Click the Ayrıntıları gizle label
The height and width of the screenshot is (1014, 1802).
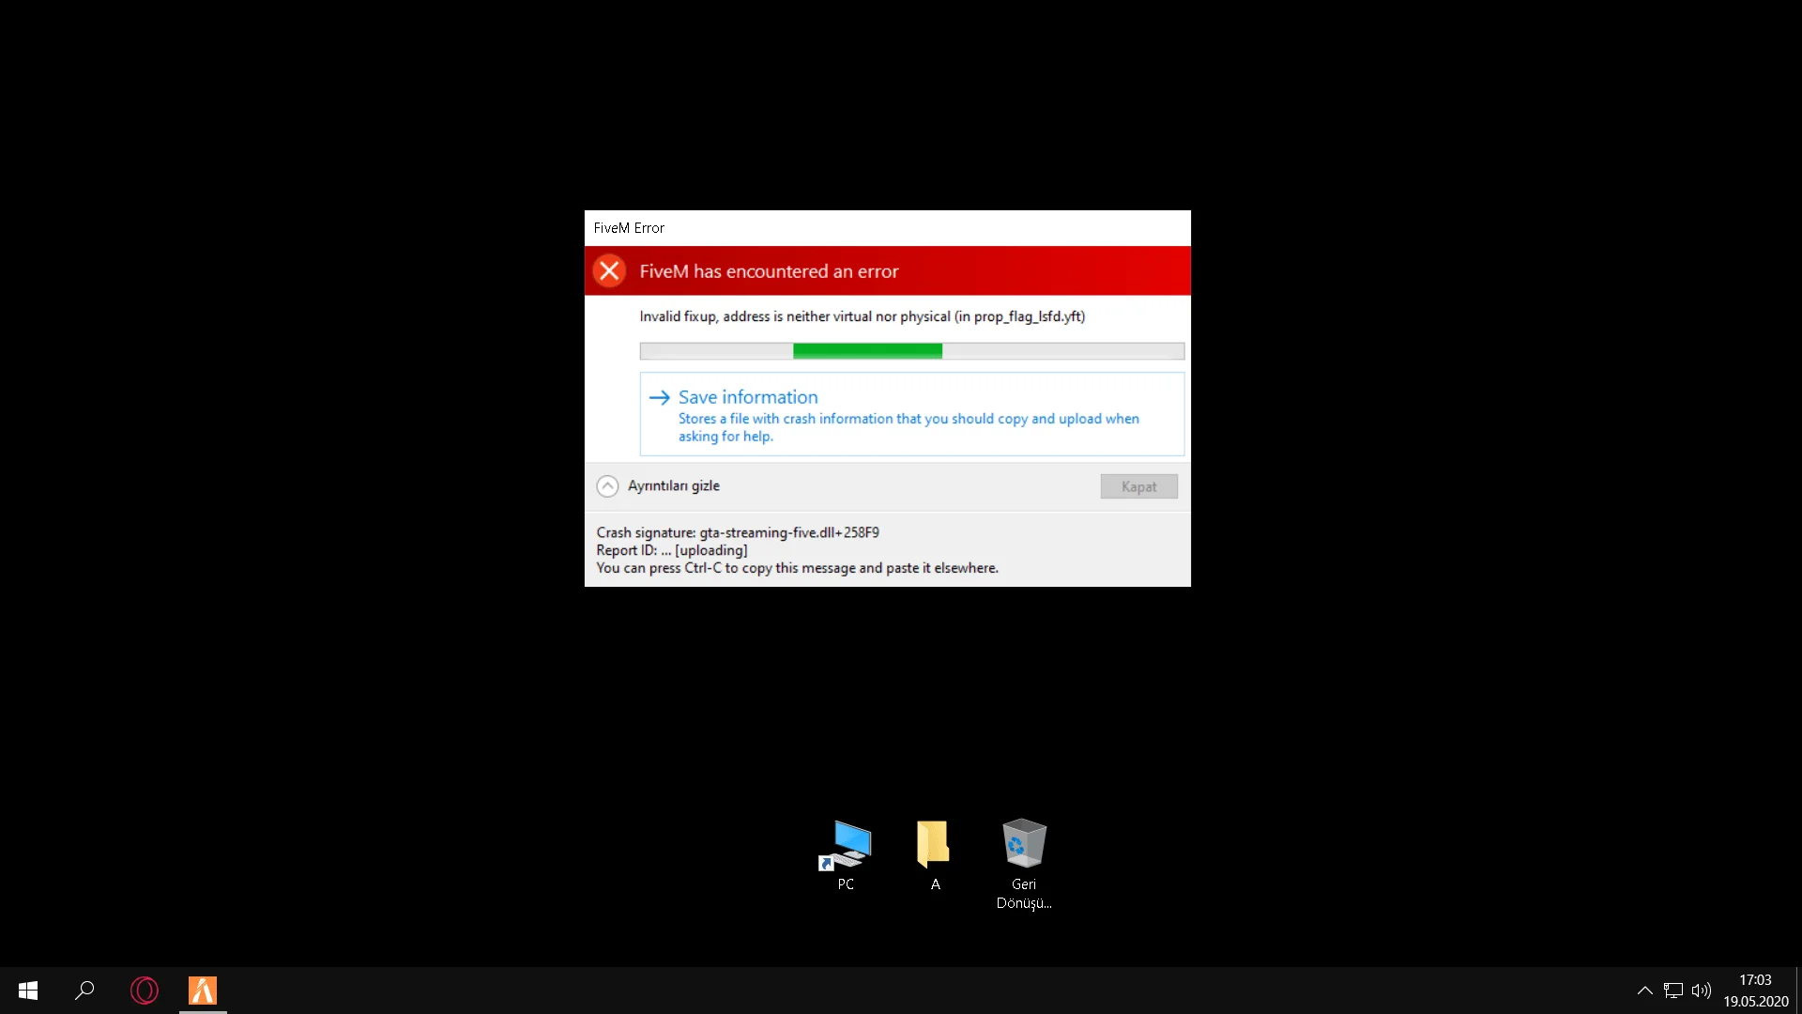pyautogui.click(x=673, y=486)
